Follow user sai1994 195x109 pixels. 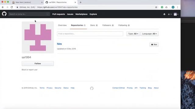point(38,64)
